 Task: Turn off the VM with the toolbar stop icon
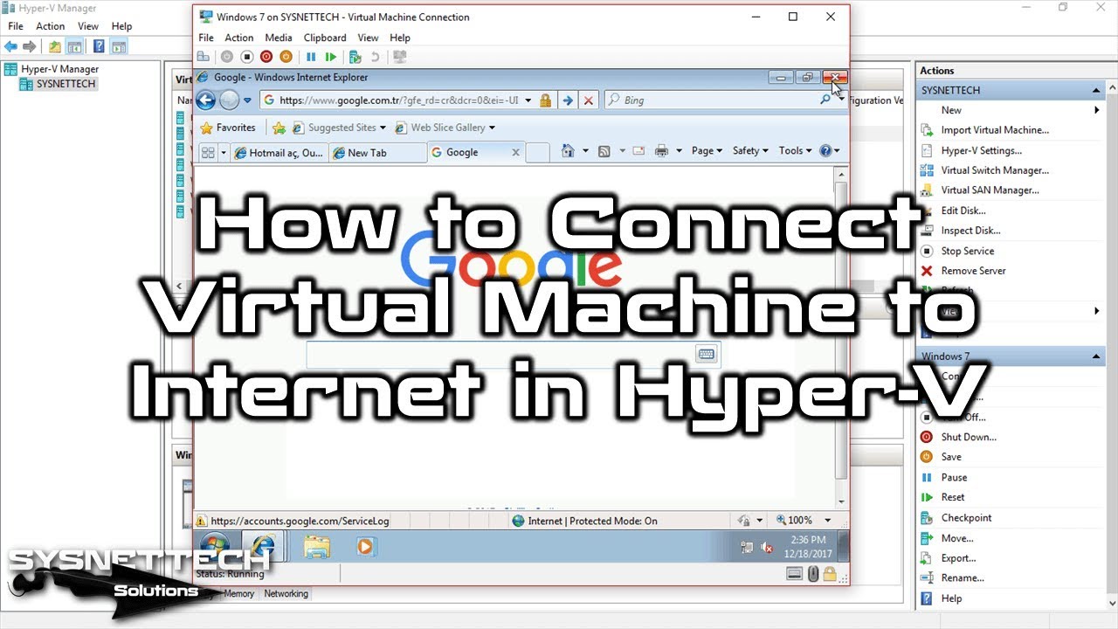246,57
